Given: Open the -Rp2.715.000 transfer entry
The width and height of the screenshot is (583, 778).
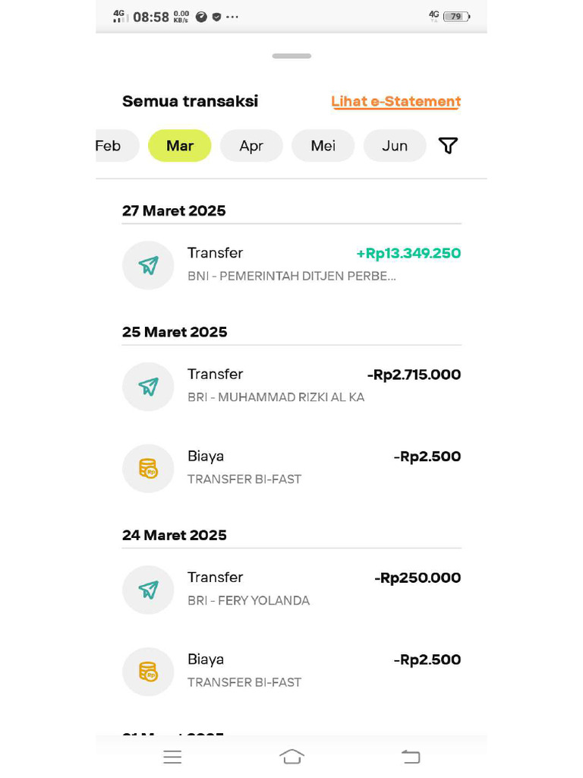Looking at the screenshot, I should tap(291, 386).
